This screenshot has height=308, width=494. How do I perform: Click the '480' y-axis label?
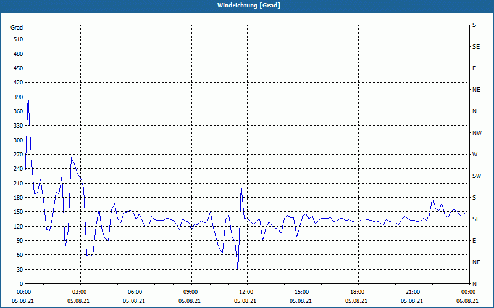coord(19,54)
